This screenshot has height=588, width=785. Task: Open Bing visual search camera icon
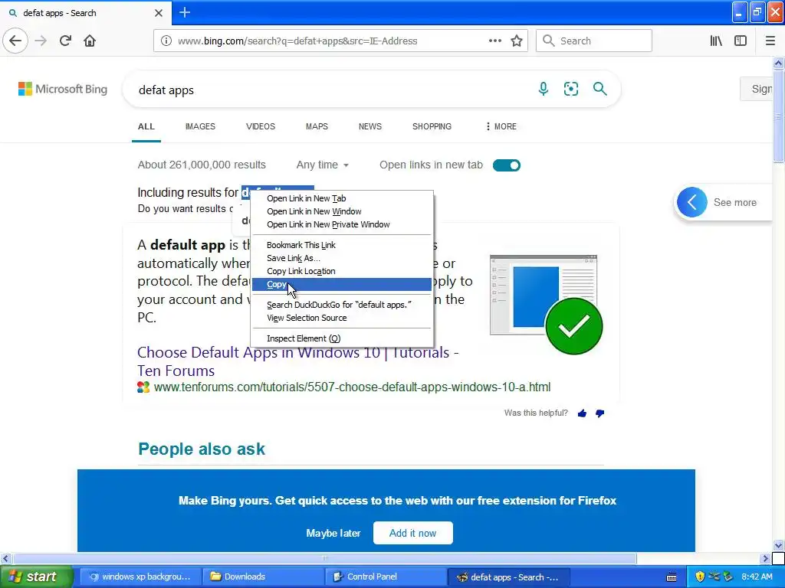[570, 89]
